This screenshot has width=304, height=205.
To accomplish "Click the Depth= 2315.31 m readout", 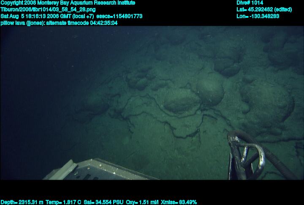I will (x=20, y=202).
